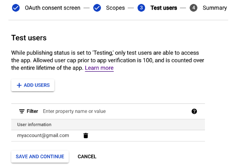
Task: Click the filter lines icon
Action: coord(22,111)
